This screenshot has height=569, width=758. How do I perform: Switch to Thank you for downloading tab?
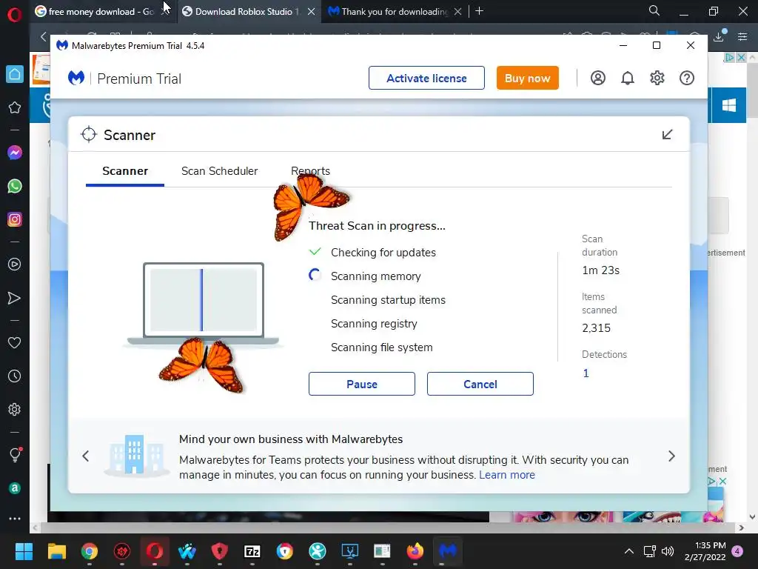[x=395, y=11]
